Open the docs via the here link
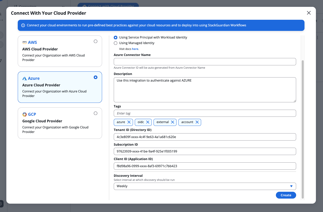Screen dimensions: 323x212 click(x=135, y=49)
